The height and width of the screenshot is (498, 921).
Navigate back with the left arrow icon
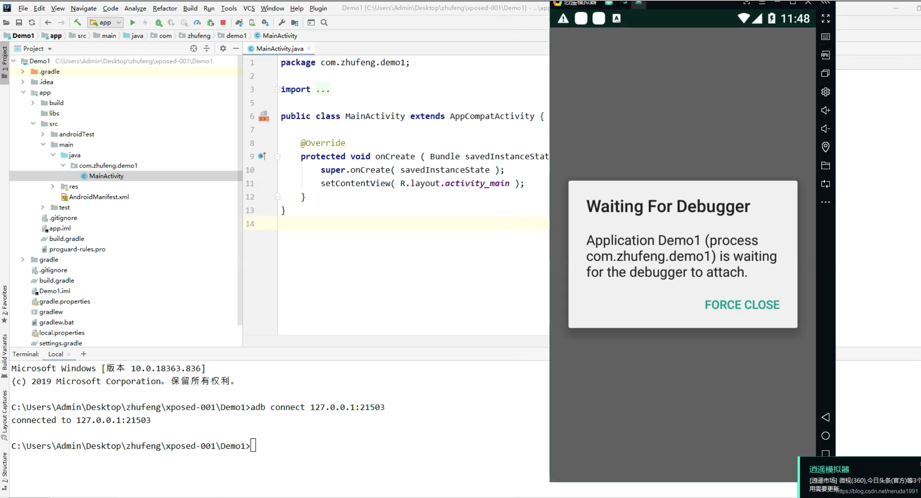(x=48, y=23)
